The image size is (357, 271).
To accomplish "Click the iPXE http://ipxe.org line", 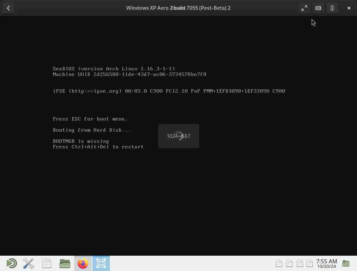I will coord(169,91).
